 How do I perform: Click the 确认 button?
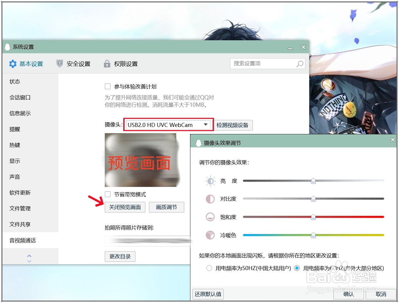348,294
